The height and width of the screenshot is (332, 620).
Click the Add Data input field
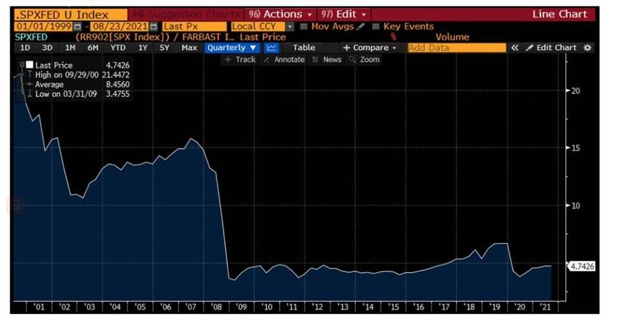pos(457,48)
